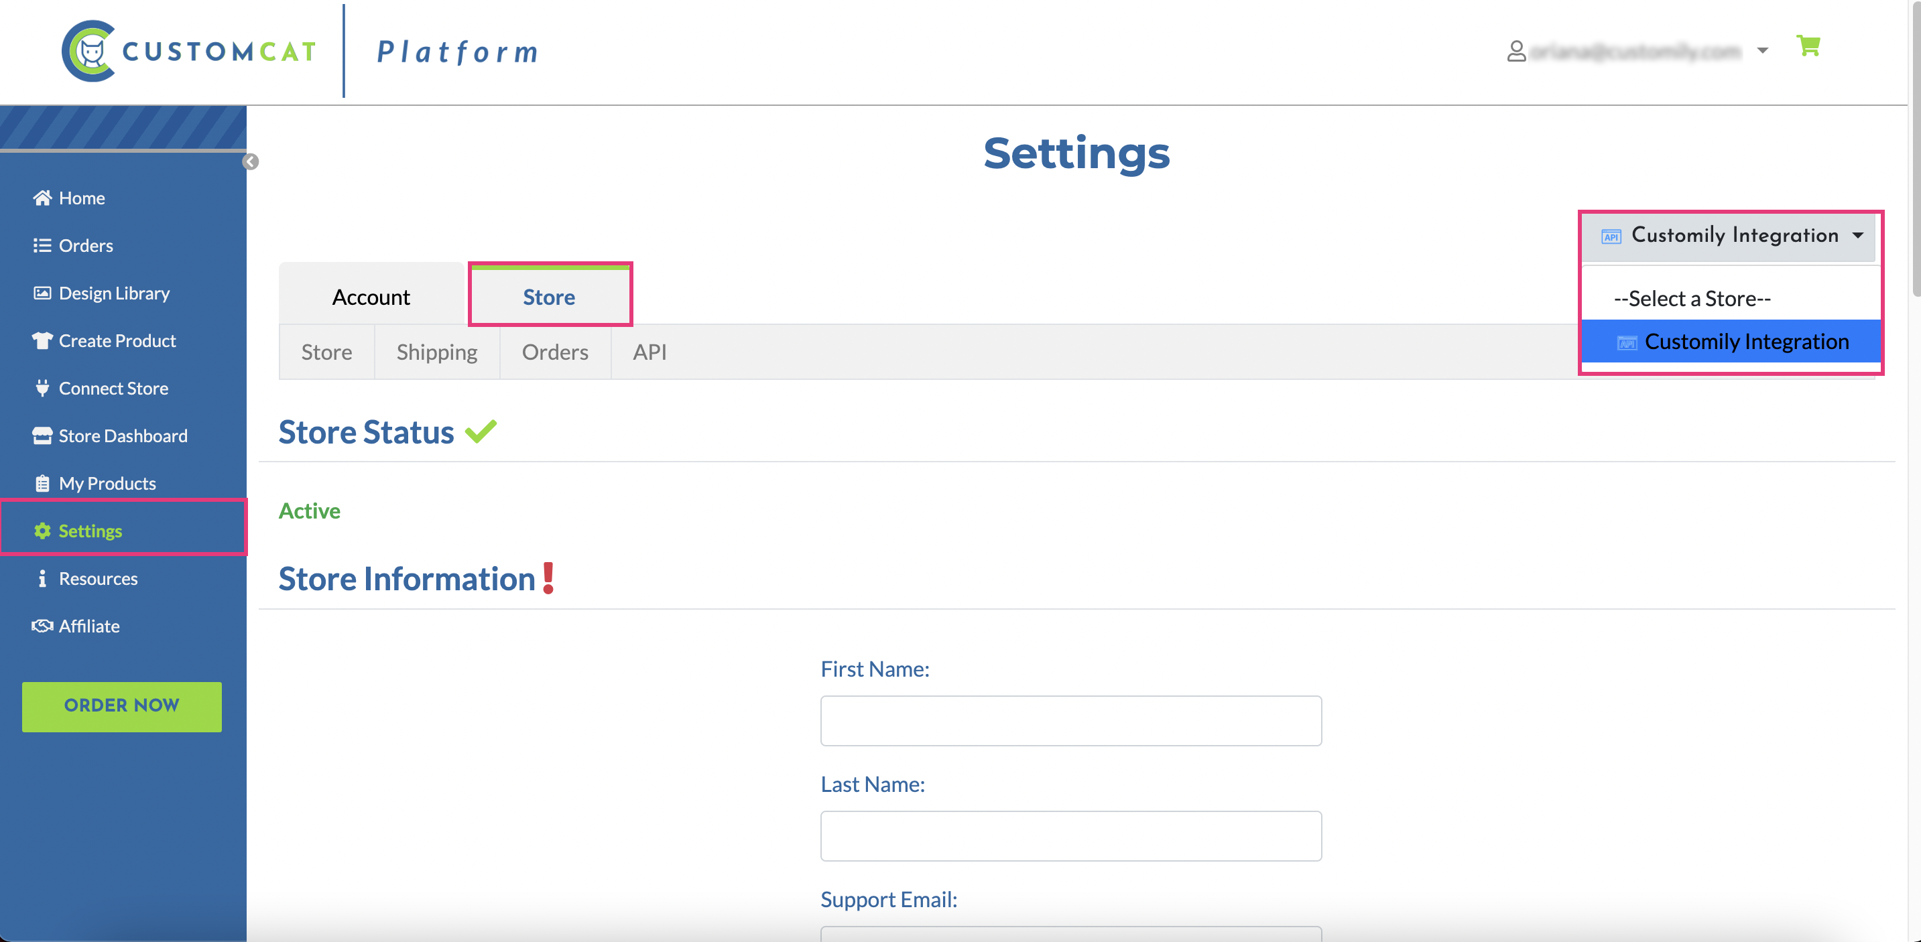Viewport: 1921px width, 942px height.
Task: Click the green shopping cart icon
Action: point(1808,46)
